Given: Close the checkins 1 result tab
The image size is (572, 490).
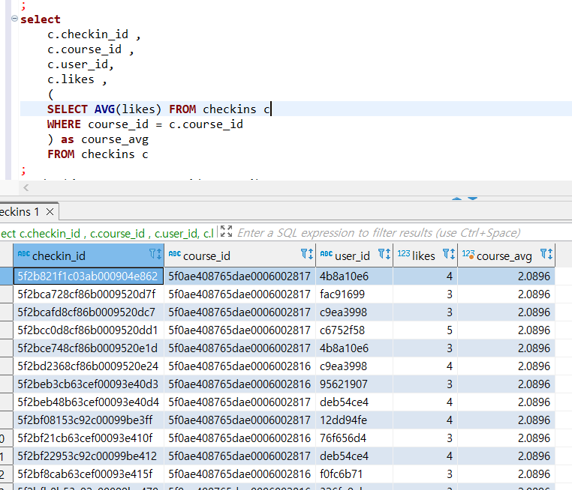Looking at the screenshot, I should pos(50,211).
